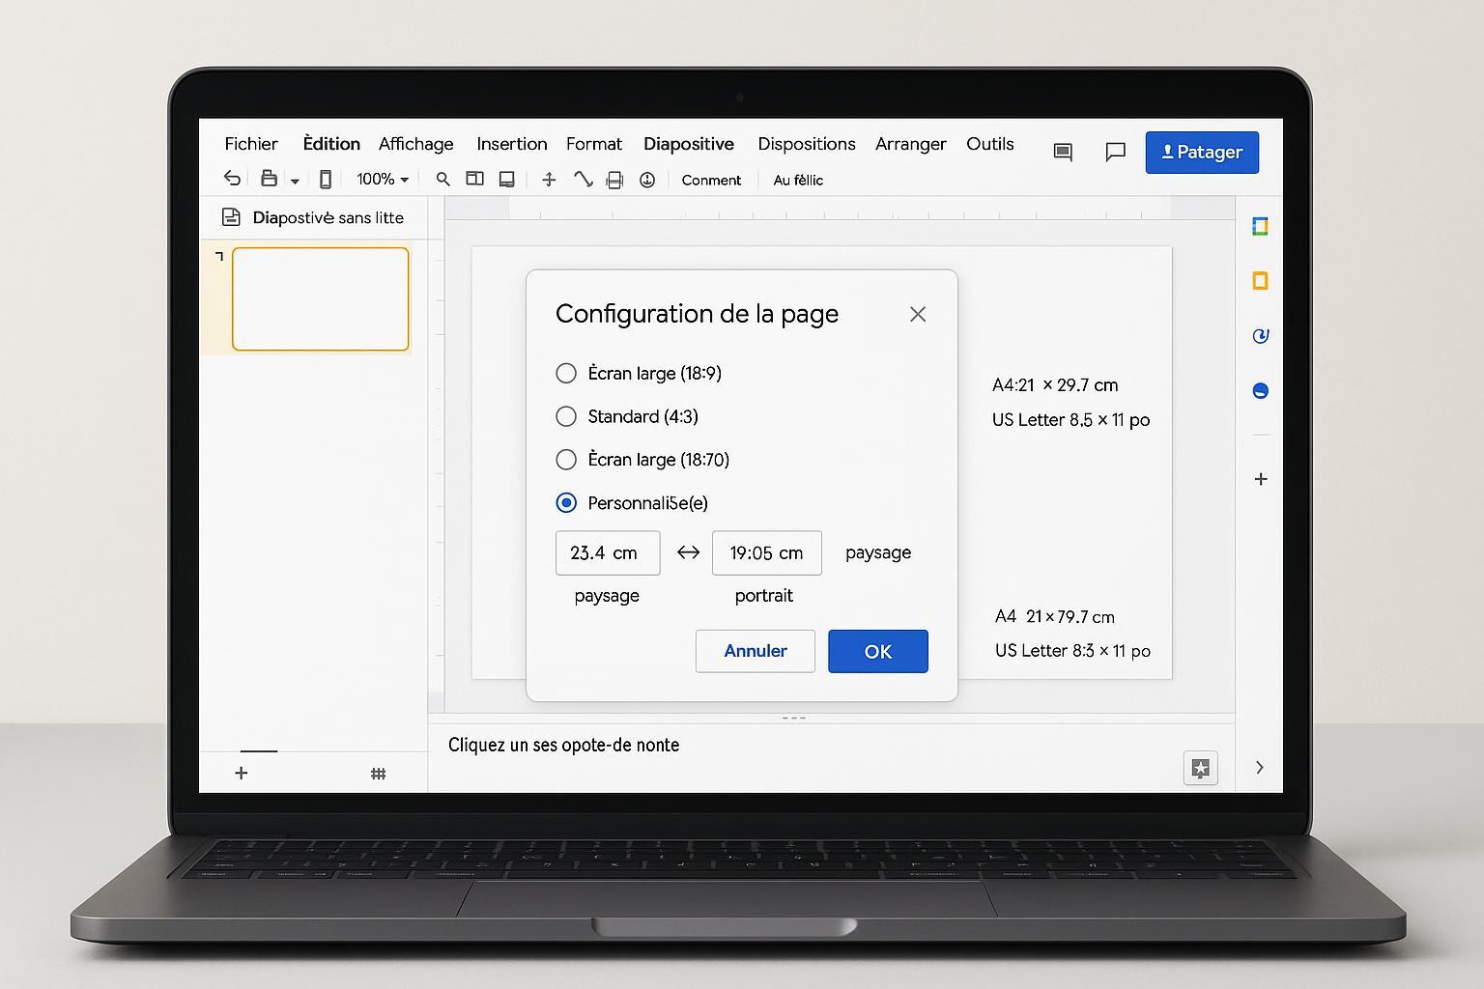
Task: Confirm page setup with OK button
Action: point(877,651)
